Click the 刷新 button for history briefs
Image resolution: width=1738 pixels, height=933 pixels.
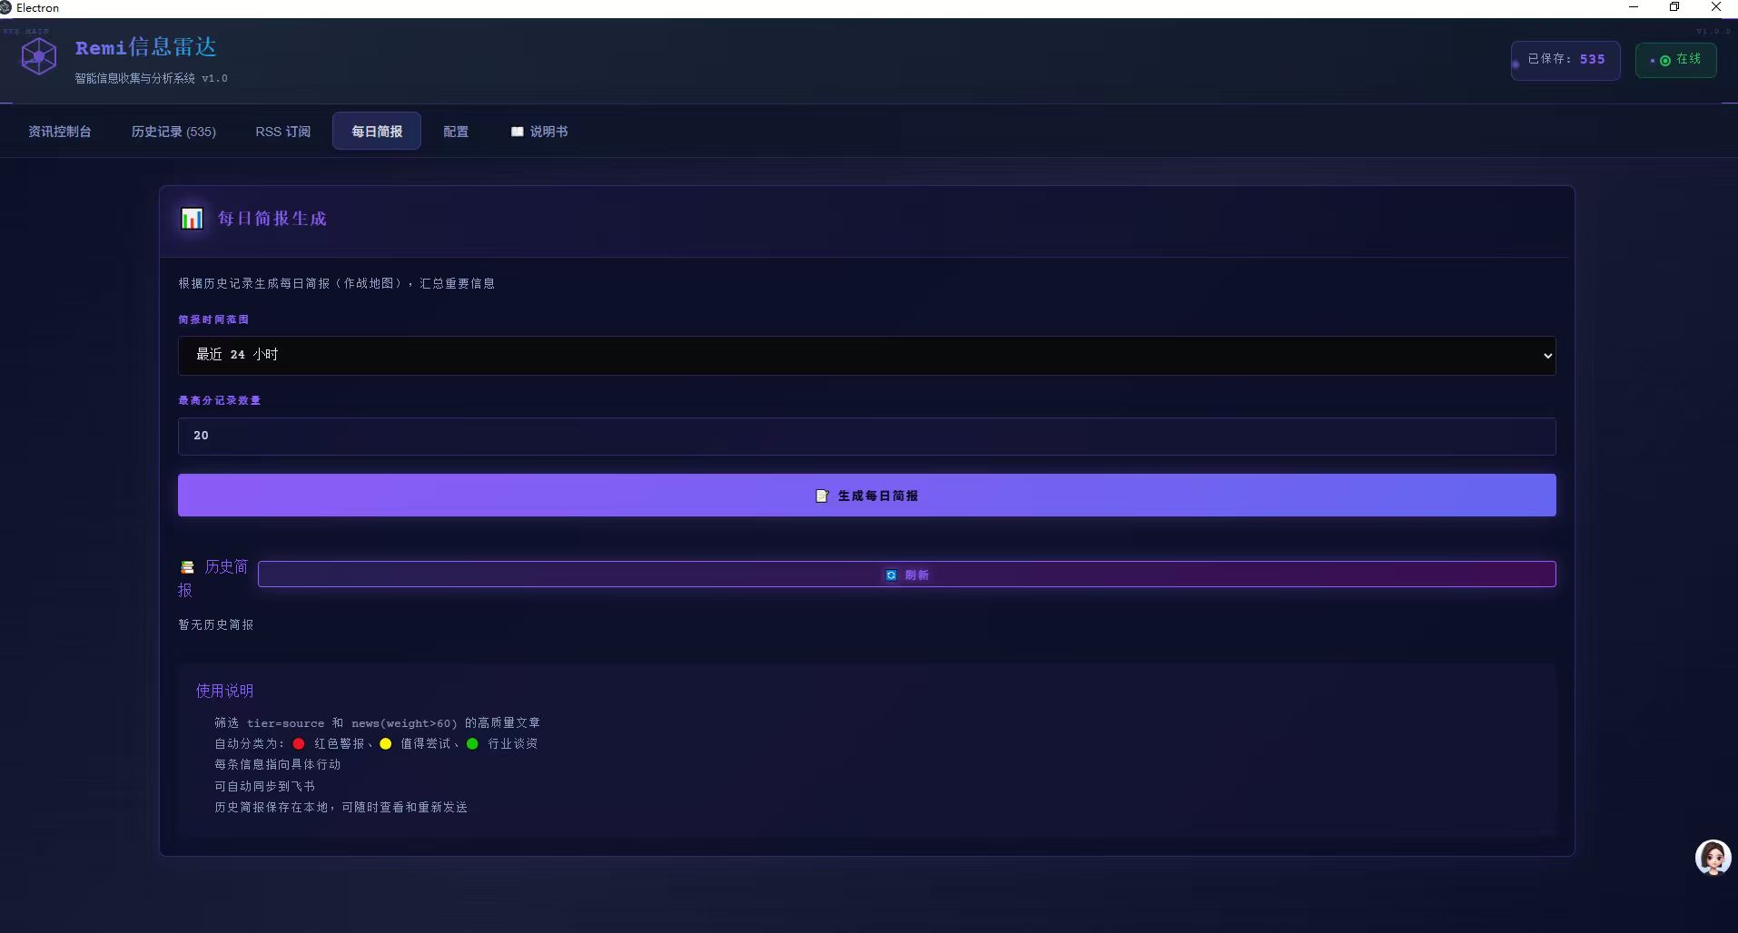tap(906, 575)
